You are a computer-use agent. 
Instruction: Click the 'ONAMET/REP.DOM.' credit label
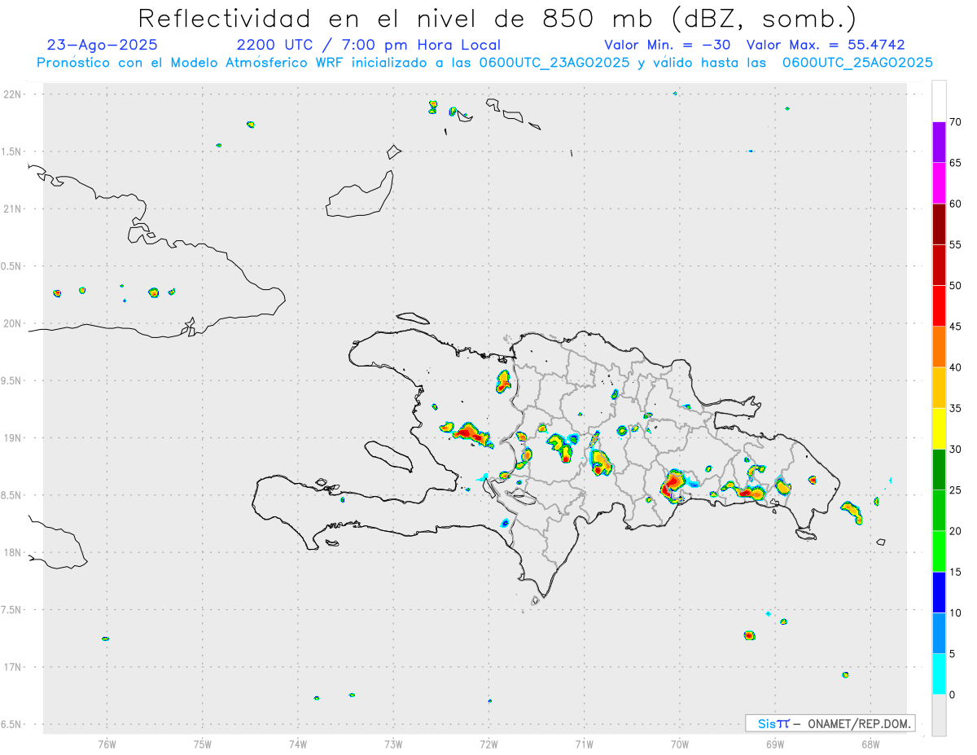(859, 723)
